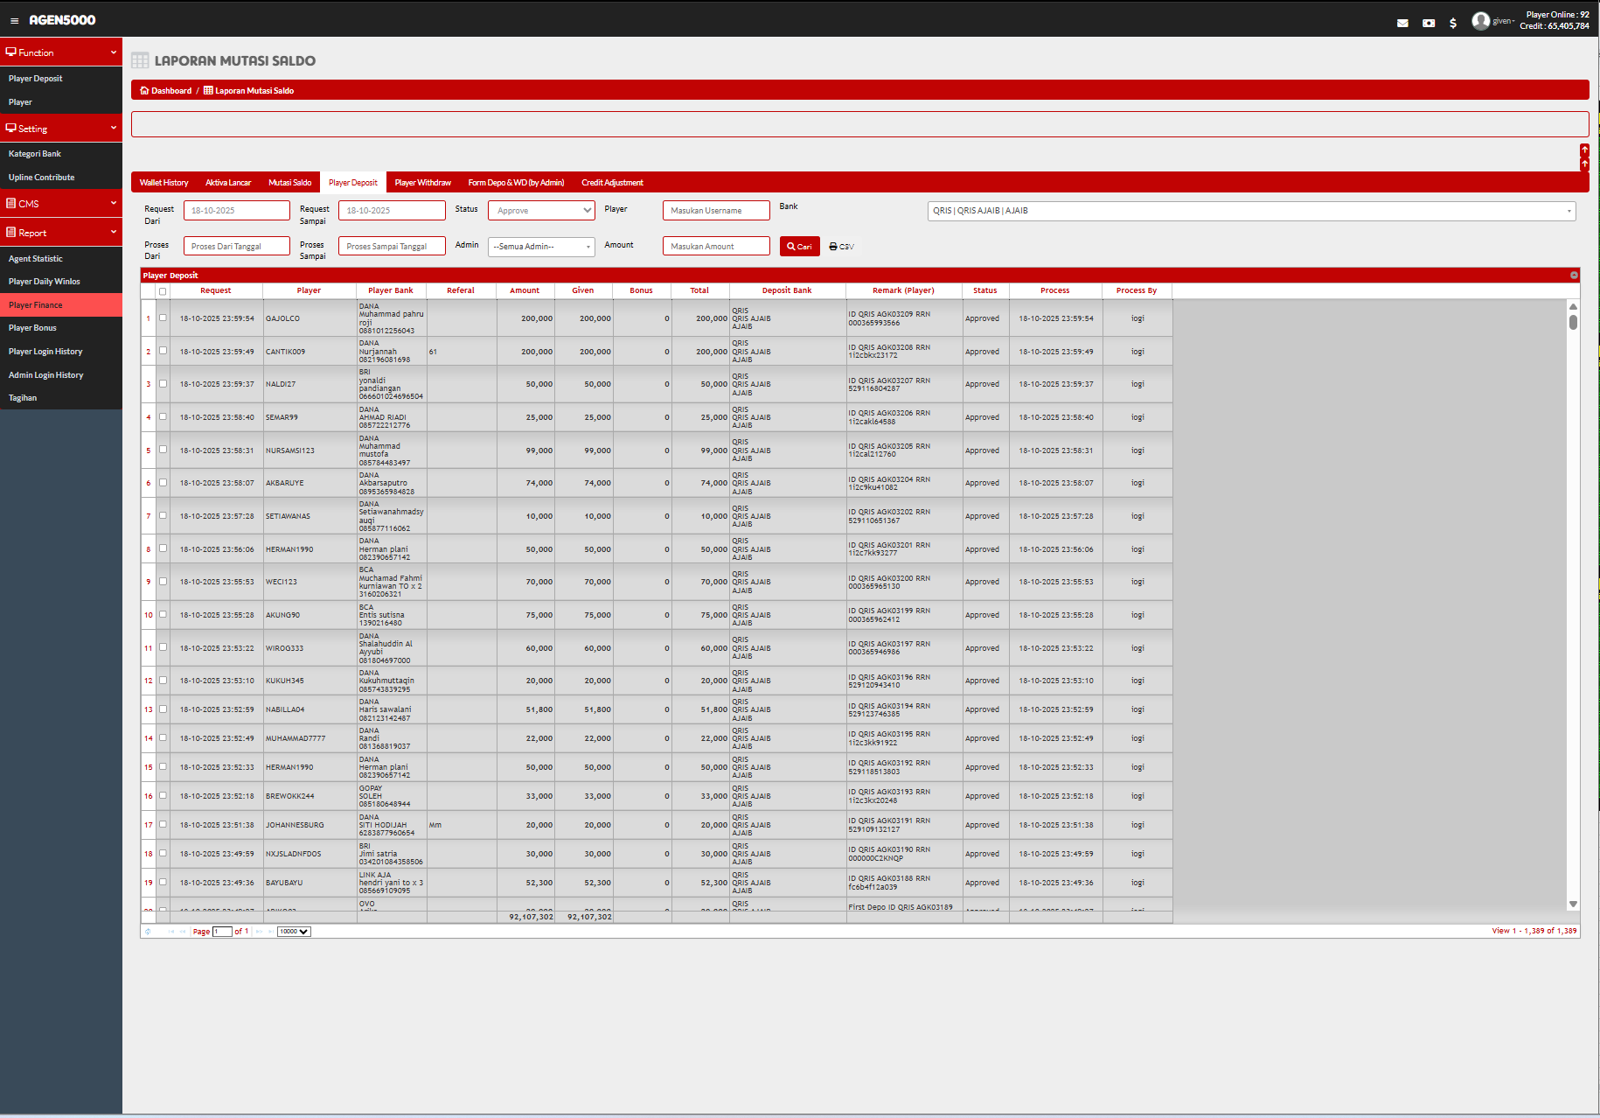Screen dimensions: 1600x1118
Task: Click the grid refresh icon in pager
Action: [x=148, y=932]
